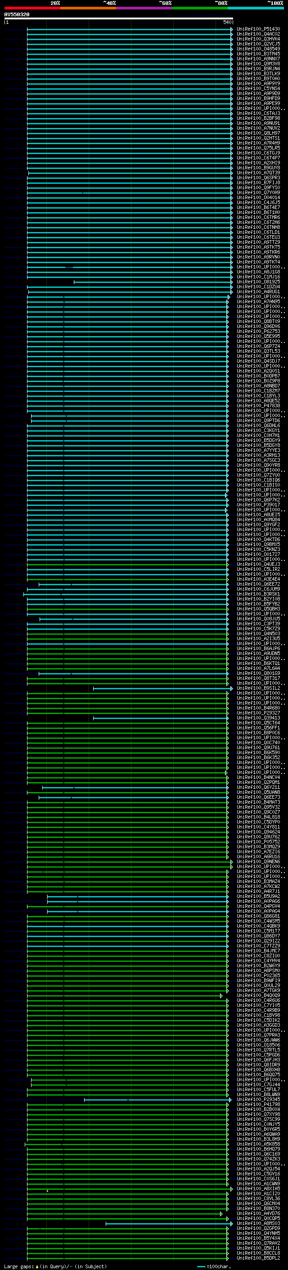Click the cyan ~100% color scale segment
This screenshot has width=288, height=1270.
tap(256, 8)
